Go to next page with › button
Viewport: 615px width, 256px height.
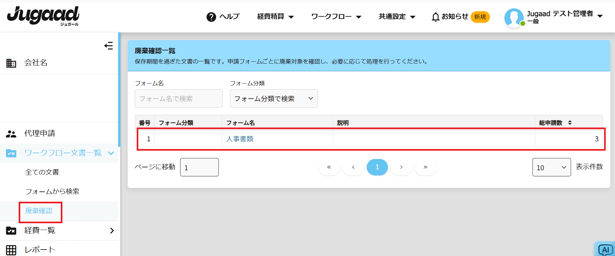pyautogui.click(x=401, y=167)
